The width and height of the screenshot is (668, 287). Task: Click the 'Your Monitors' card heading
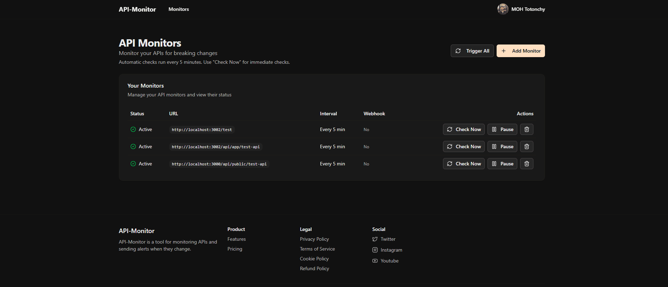145,86
